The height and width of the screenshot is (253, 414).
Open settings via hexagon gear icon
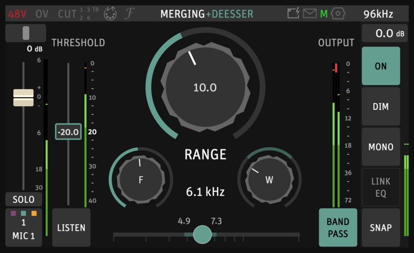pos(338,13)
